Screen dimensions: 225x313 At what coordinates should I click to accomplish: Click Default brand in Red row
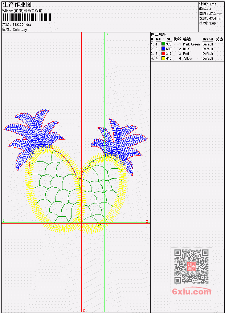tap(208, 54)
